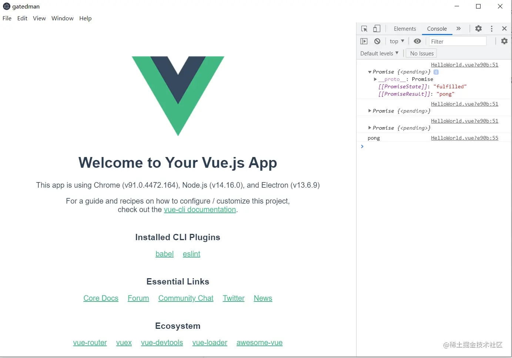Expand the second Promise {<pending>} entry
The width and height of the screenshot is (512, 358).
(x=369, y=111)
